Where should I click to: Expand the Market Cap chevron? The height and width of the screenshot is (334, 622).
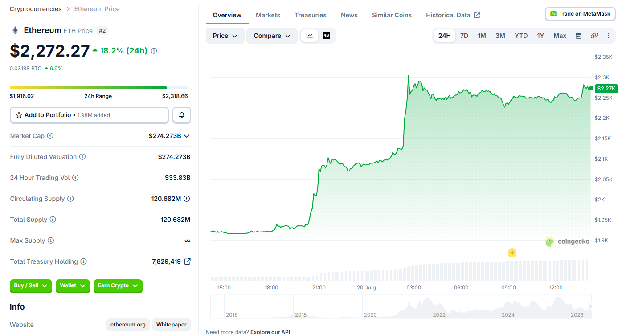[187, 136]
